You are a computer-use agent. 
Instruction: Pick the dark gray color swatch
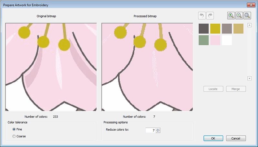click(x=204, y=28)
